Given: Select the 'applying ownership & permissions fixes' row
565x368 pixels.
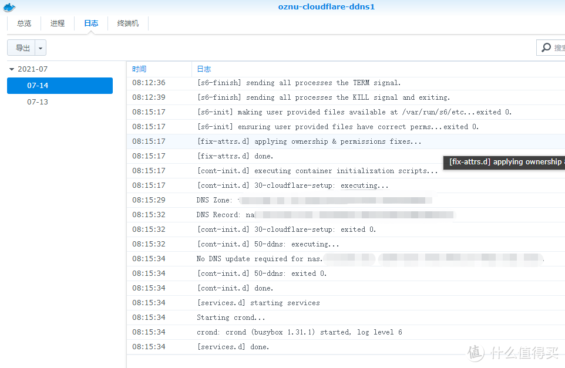Looking at the screenshot, I should click(346, 141).
